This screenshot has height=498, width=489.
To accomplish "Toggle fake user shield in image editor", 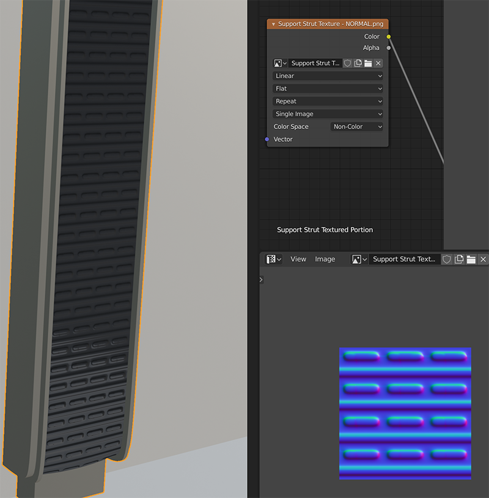I will pos(447,259).
